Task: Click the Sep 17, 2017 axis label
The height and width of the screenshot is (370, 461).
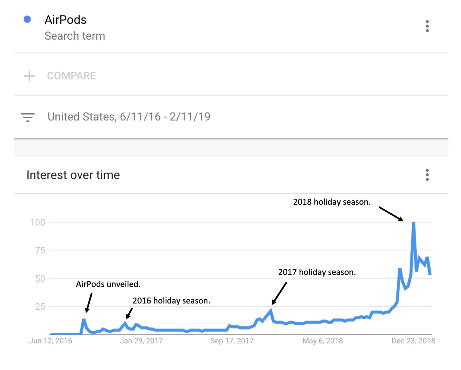Action: click(232, 341)
